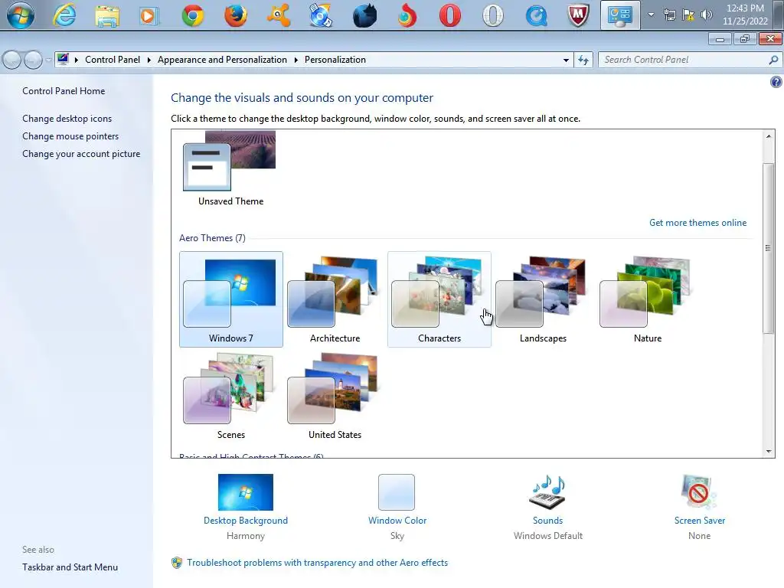Expand the root arrow before Control Panel breadcrumb
This screenshot has height=588, width=784.
pos(76,60)
